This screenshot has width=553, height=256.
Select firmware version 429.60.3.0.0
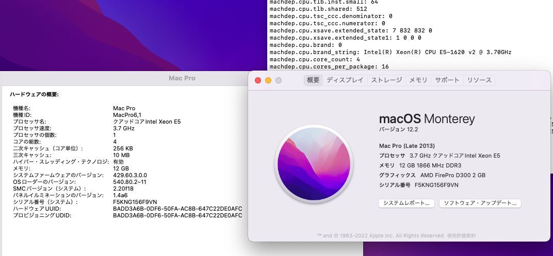[130, 175]
